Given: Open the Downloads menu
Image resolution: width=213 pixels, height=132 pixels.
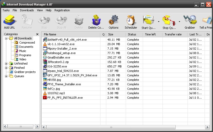Looking at the screenshot, I should pyautogui.click(x=27, y=10).
